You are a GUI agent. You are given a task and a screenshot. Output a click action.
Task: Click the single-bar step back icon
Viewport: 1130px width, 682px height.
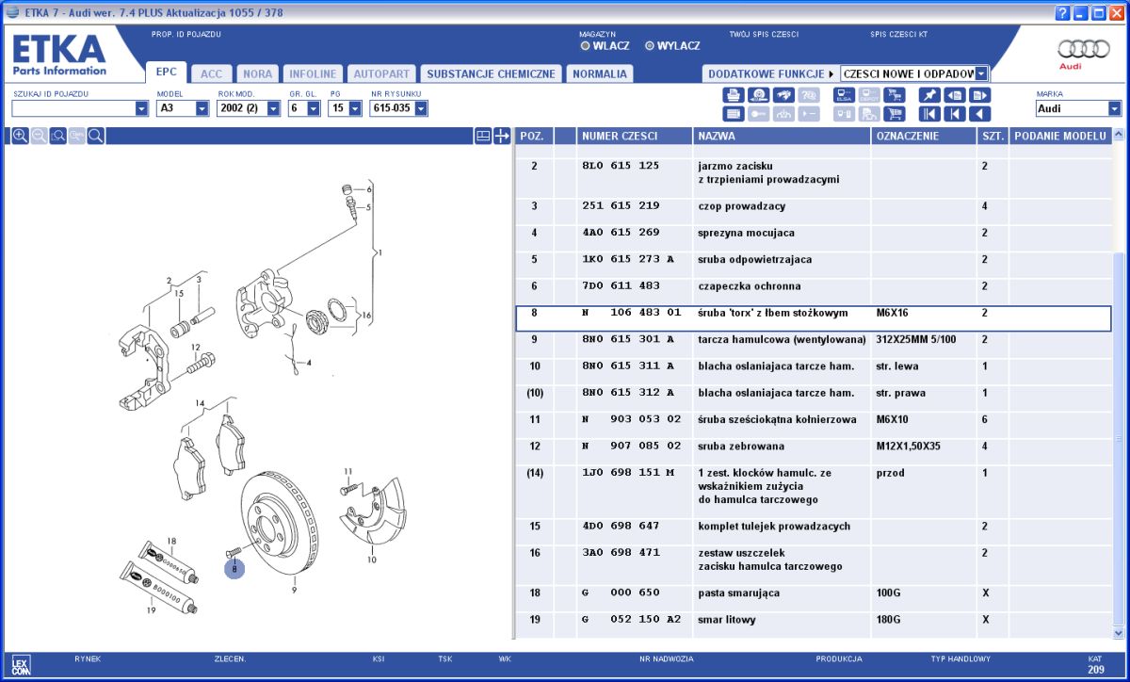955,114
